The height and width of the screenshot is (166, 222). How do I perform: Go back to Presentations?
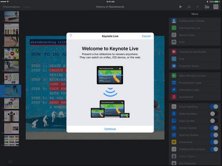click(11, 7)
